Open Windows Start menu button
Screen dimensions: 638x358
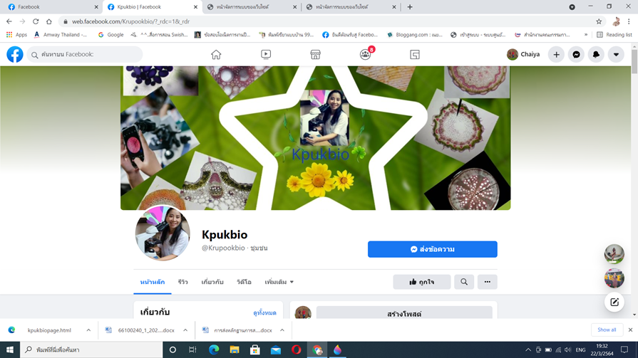pos(10,350)
